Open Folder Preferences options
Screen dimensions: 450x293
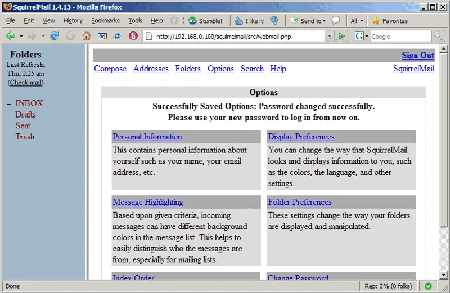click(x=300, y=202)
